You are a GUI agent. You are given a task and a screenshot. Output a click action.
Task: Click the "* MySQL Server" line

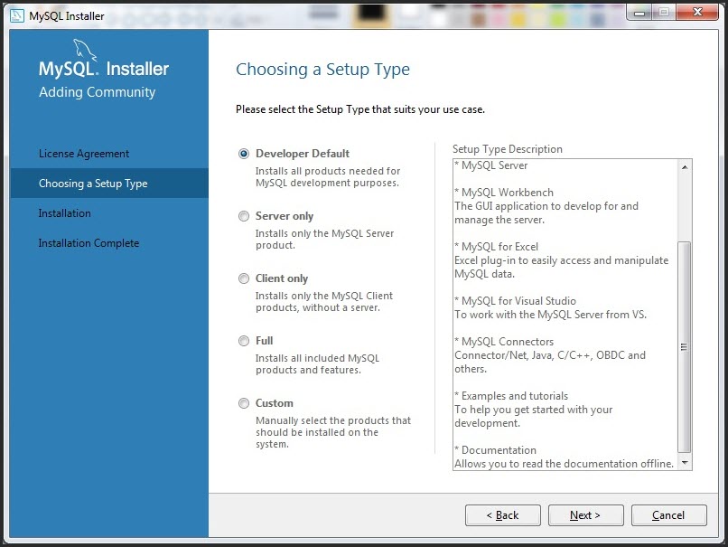click(490, 165)
